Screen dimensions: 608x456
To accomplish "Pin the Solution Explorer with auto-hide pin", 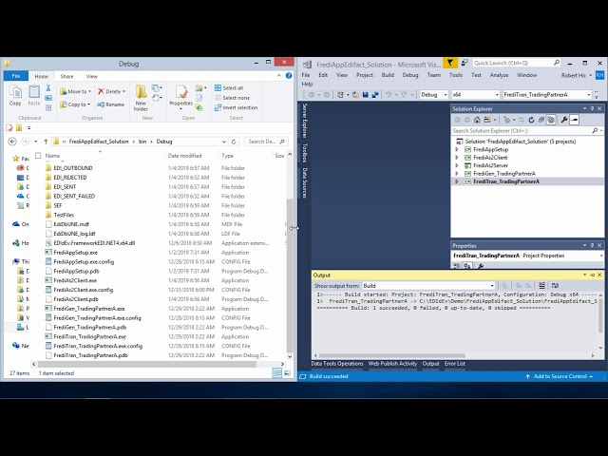I will click(x=592, y=109).
